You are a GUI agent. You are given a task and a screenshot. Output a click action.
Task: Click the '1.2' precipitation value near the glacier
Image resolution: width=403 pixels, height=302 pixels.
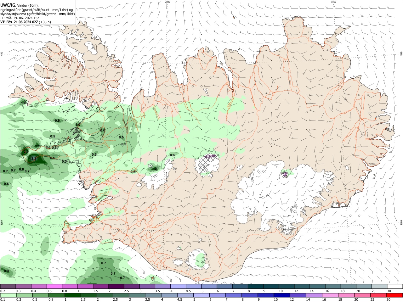pyautogui.click(x=154, y=169)
